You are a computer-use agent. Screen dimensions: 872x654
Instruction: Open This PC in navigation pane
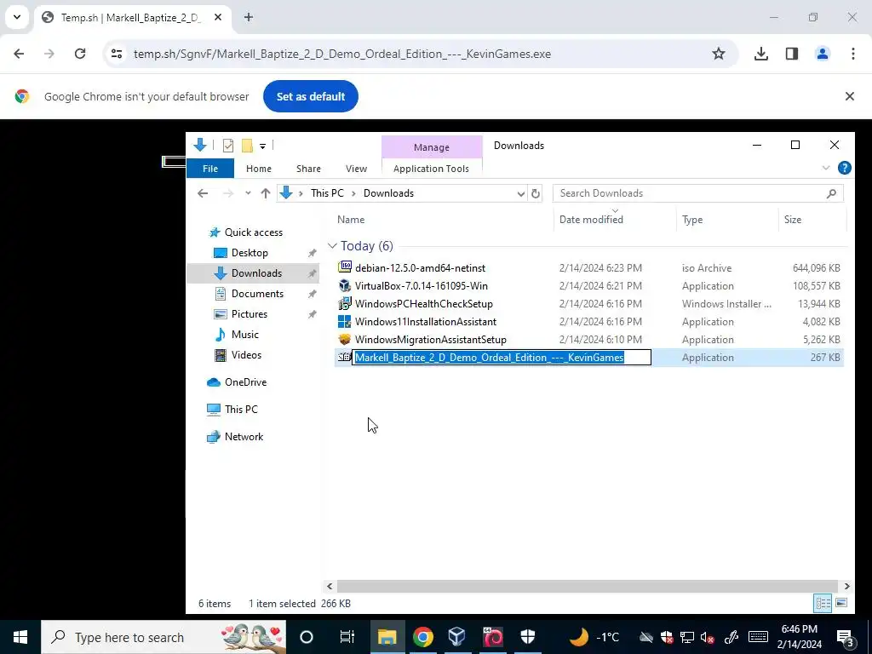pos(241,410)
